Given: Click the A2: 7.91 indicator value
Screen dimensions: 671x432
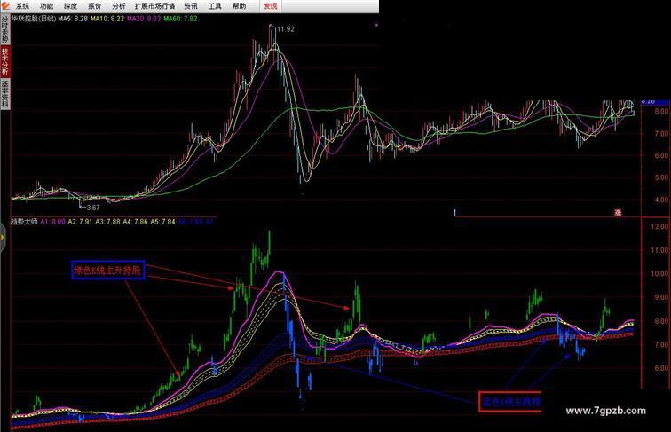Looking at the screenshot, I should coord(80,222).
